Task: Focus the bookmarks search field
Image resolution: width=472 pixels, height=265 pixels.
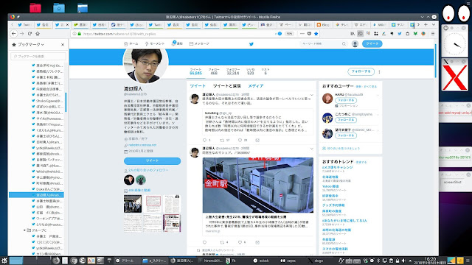Action: [x=38, y=56]
